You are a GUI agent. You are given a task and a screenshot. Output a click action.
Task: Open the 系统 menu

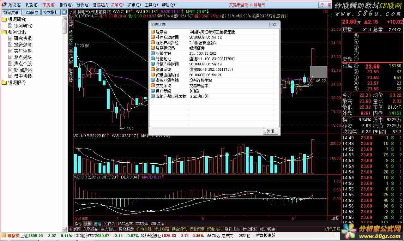tap(15, 5)
